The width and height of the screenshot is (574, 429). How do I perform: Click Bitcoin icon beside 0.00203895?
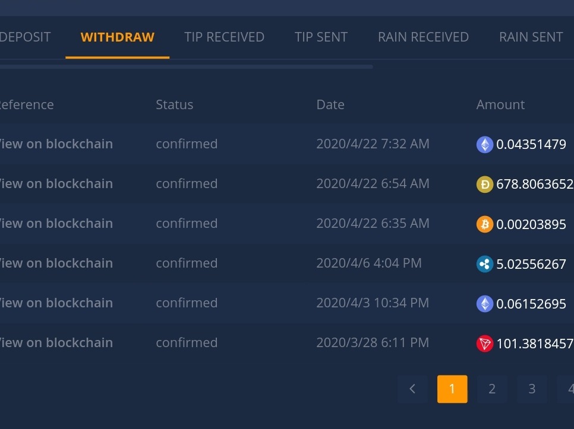click(485, 224)
